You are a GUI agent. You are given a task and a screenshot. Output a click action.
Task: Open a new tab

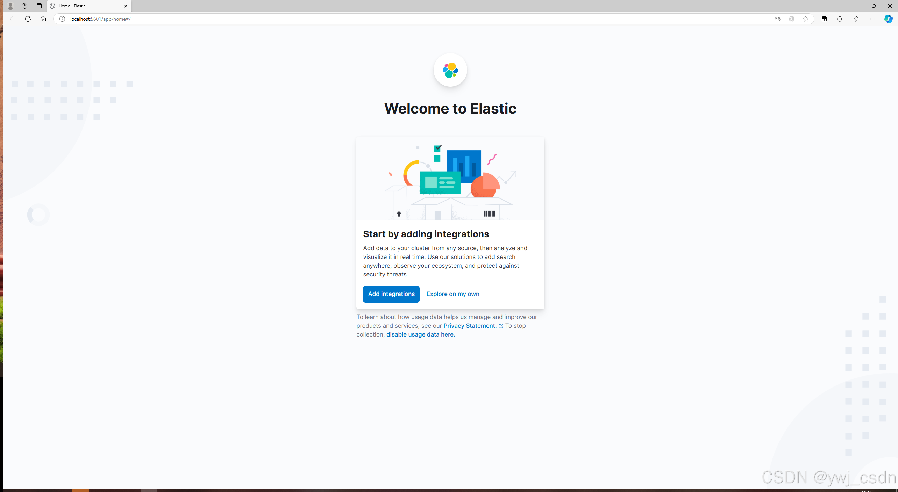tap(137, 6)
